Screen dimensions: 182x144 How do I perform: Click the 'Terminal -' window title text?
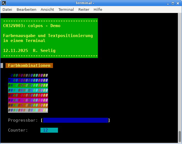85,3
